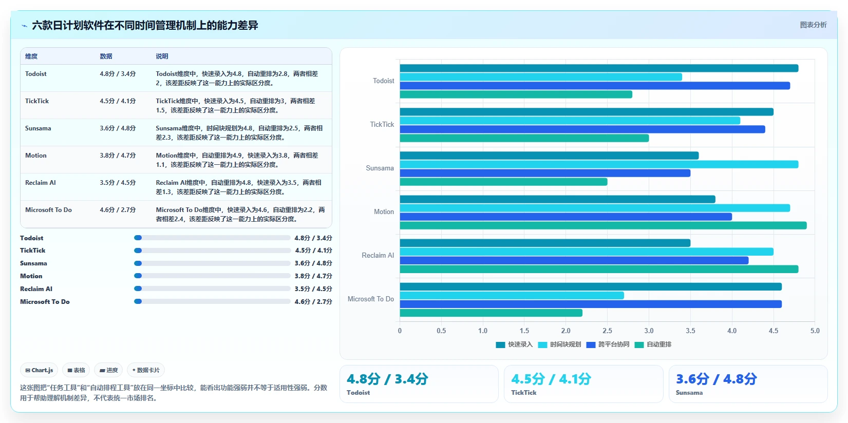The image size is (848, 423).
Task: Click the Todoist chart axis label
Action: (383, 81)
